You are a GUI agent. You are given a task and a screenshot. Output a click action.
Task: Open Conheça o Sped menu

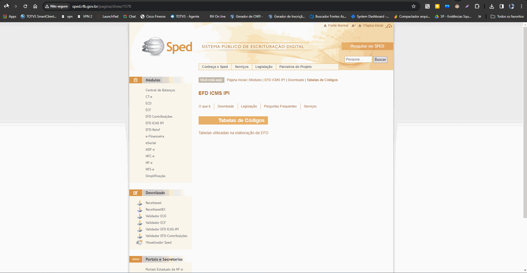tap(215, 67)
